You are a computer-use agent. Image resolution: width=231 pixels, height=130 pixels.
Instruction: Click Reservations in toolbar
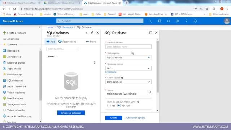pos(67,42)
